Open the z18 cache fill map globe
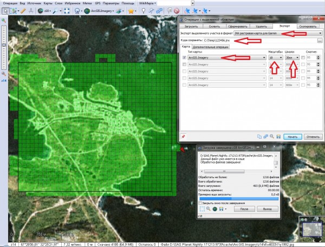Screen dimensions: 325x247 coord(41,11)
